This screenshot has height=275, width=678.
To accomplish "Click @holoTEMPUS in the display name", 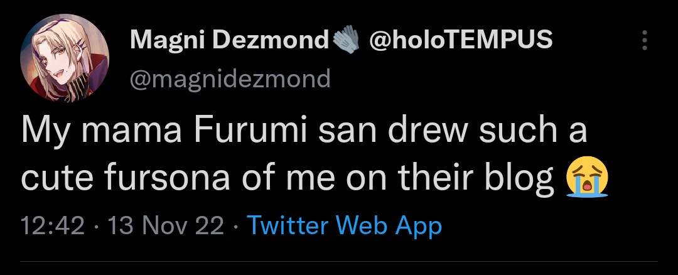I will tap(463, 41).
